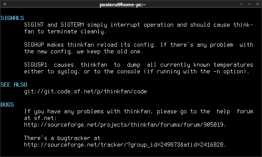Image resolution: width=262 pixels, height=157 pixels.
Task: Click the sf.net: text
Action: pyautogui.click(x=45, y=118)
